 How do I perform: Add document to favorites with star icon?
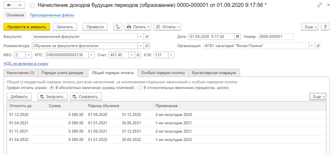32,5
